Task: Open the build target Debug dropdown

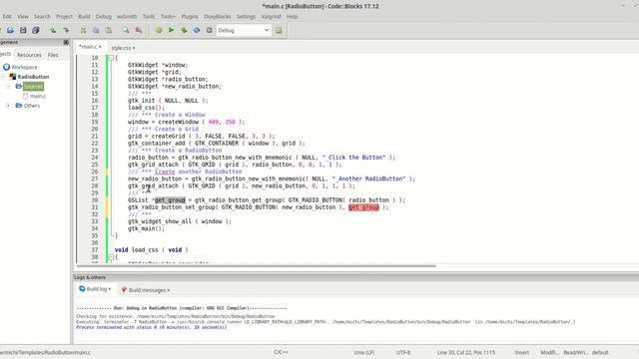Action: 244,31
